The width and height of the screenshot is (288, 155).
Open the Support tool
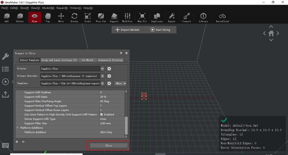point(114,18)
